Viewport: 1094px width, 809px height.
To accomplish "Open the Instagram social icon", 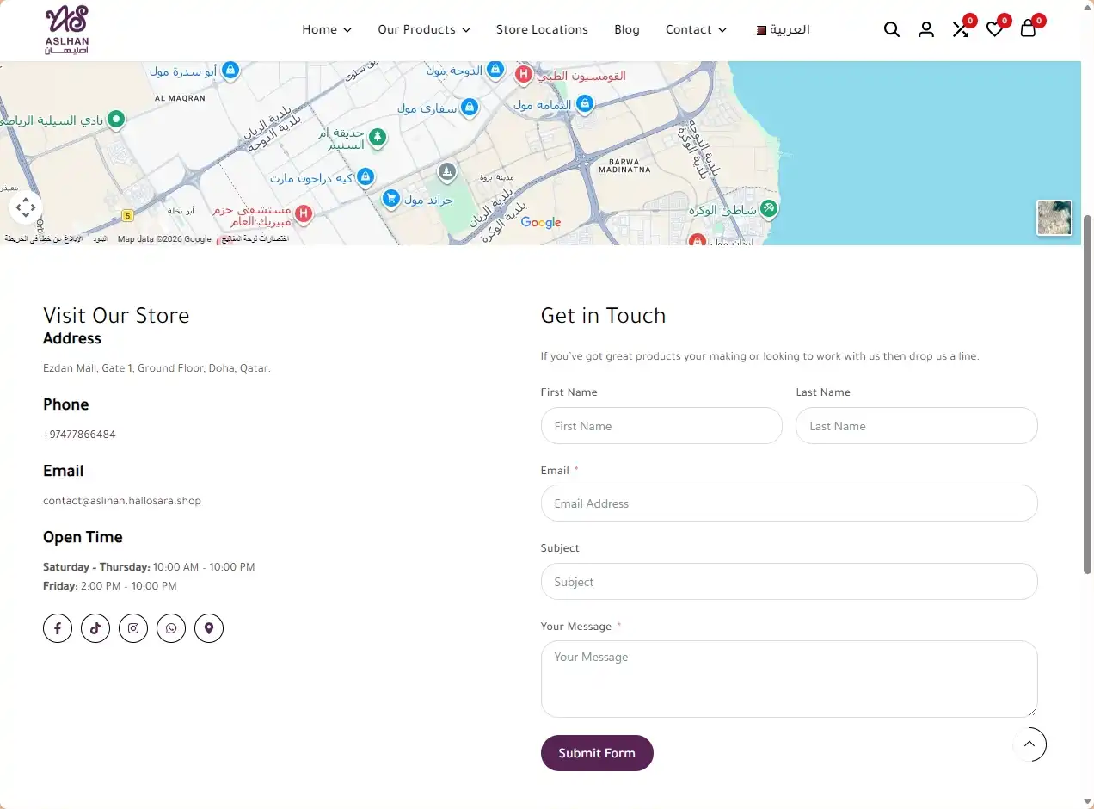I will pyautogui.click(x=133, y=628).
